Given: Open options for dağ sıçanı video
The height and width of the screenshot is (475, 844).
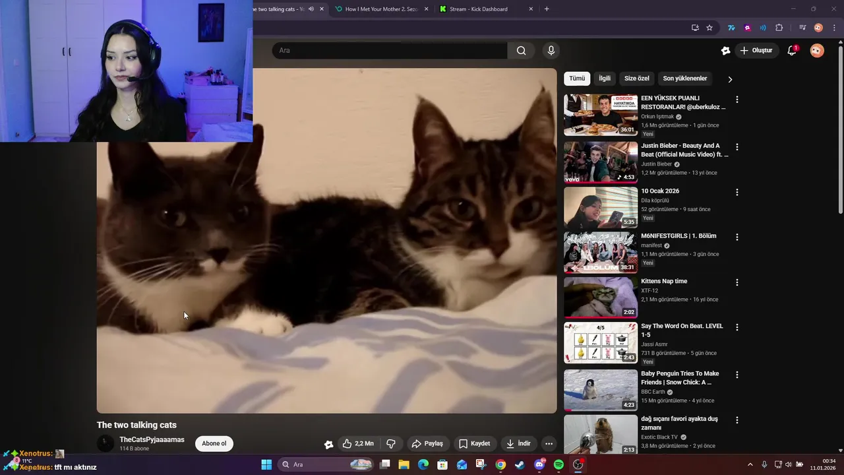Looking at the screenshot, I should 737,420.
